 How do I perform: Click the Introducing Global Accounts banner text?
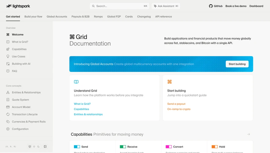pos(93,64)
